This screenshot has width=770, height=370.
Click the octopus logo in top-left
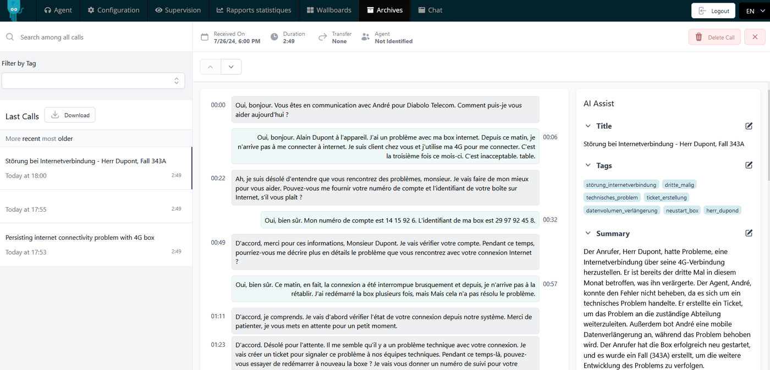coord(16,10)
